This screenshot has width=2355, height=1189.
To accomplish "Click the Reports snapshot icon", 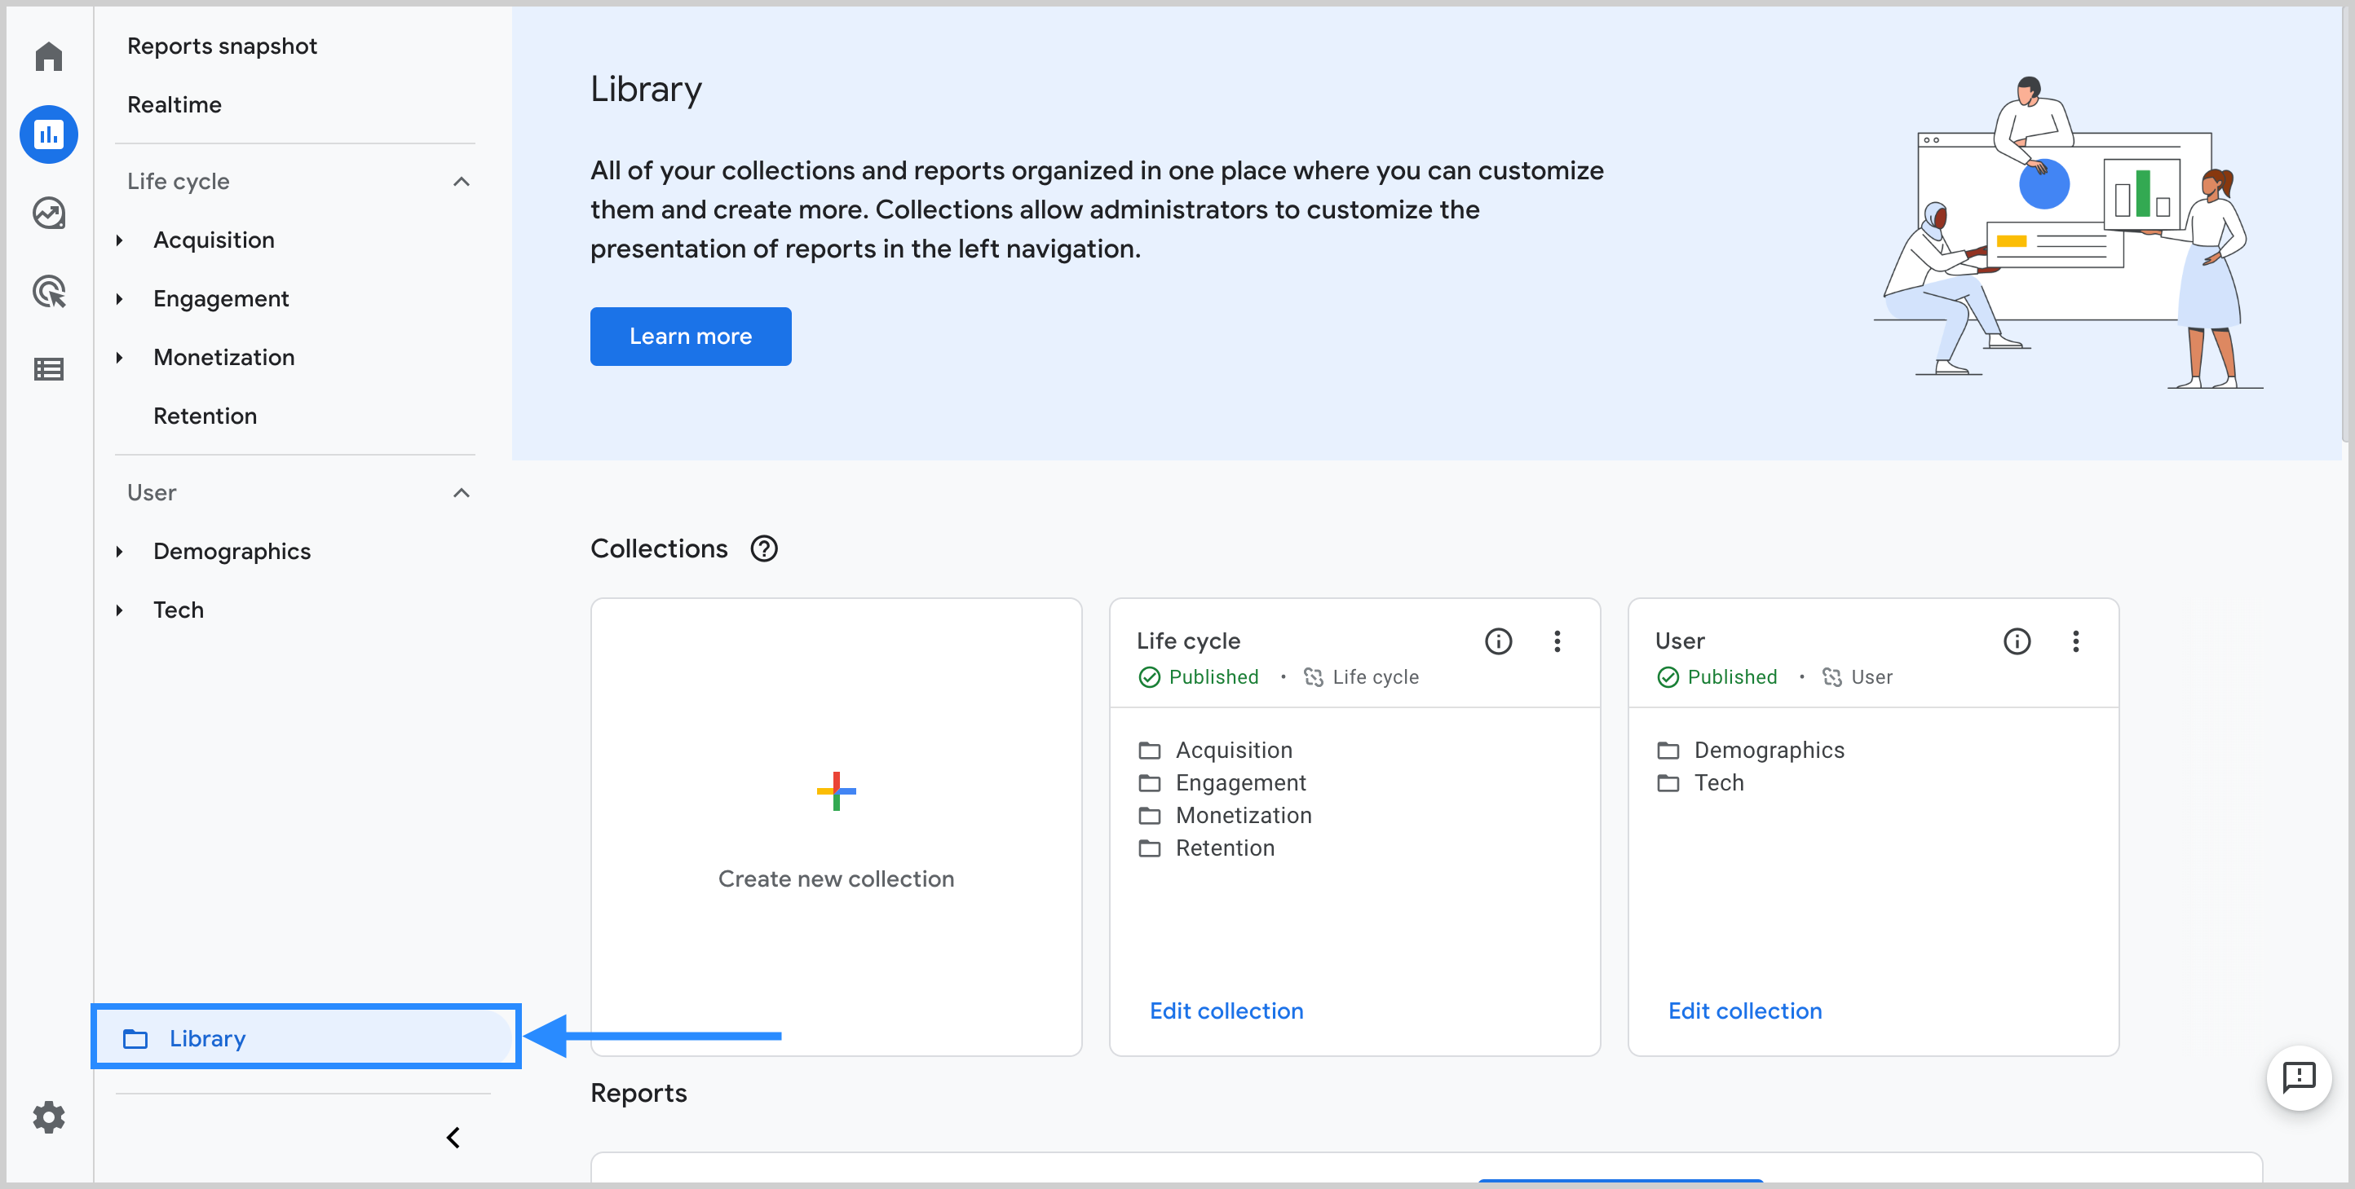I will tap(223, 46).
